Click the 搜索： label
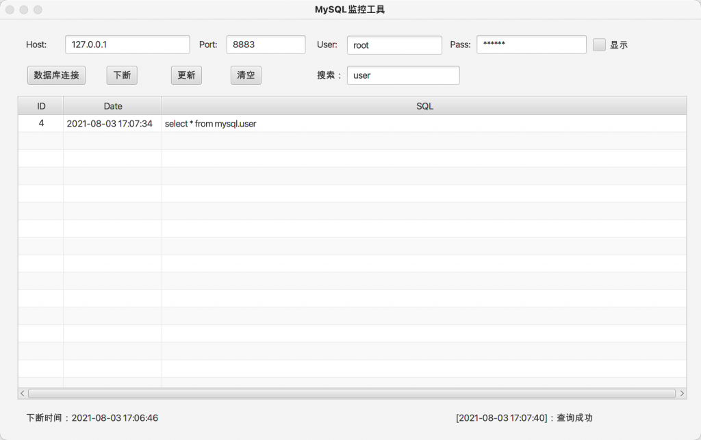Image resolution: width=701 pixels, height=440 pixels. pos(329,75)
